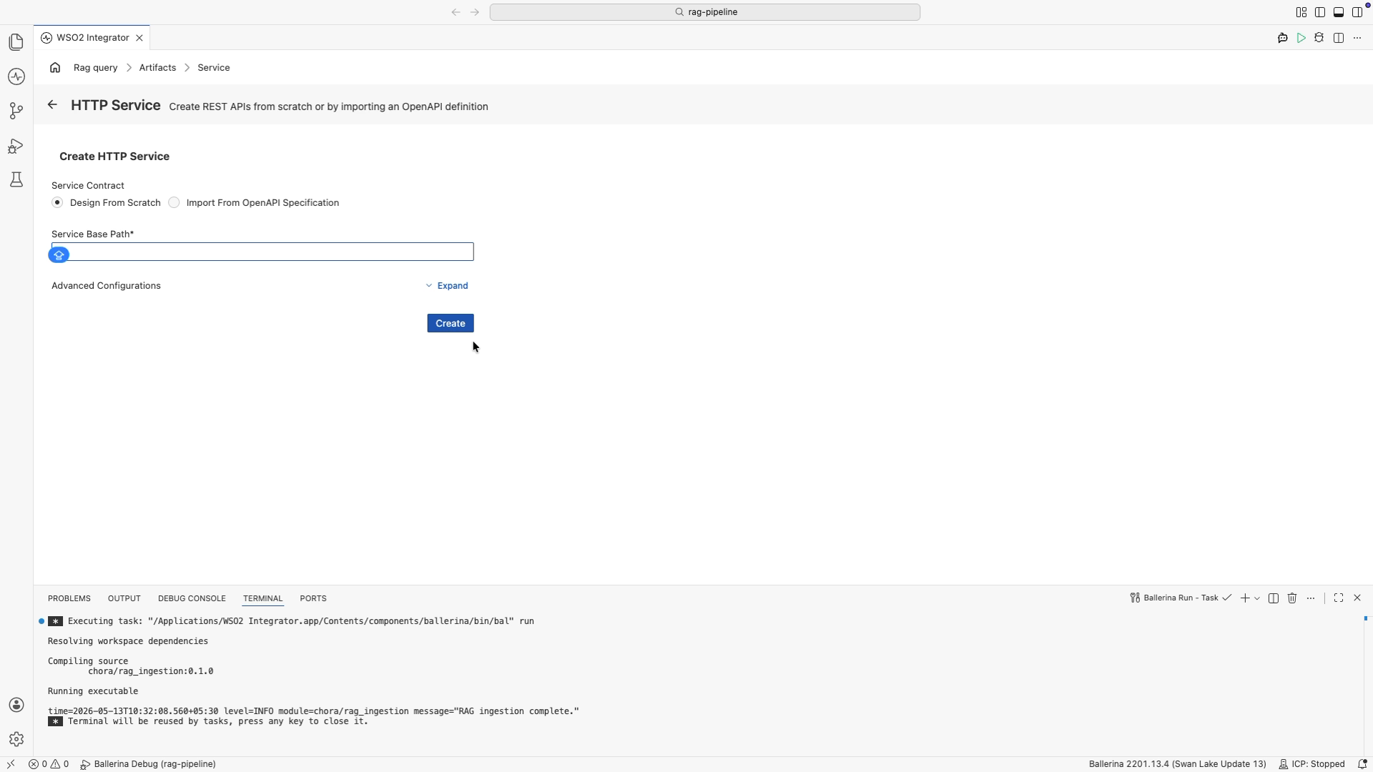
Task: Open Rag query breadcrumb link
Action: (x=96, y=67)
